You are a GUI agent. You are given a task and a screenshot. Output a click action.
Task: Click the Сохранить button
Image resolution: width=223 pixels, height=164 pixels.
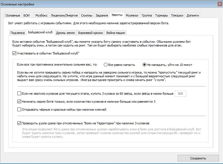click(198, 158)
